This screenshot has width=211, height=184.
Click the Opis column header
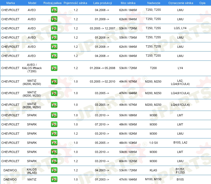click(202, 3)
